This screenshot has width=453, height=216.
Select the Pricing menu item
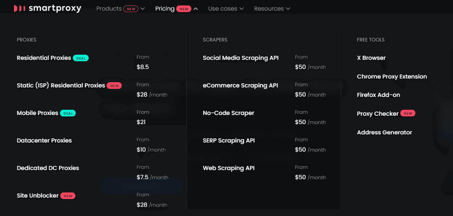(x=165, y=9)
